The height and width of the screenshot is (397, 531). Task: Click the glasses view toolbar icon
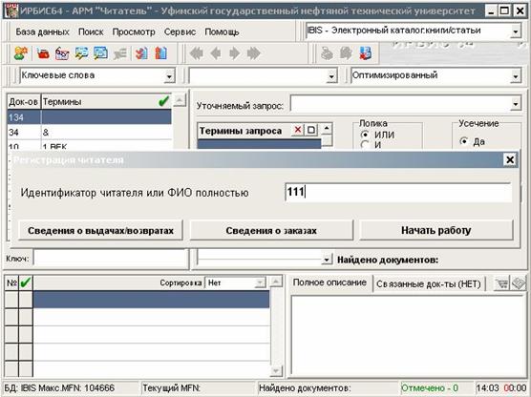click(x=62, y=53)
